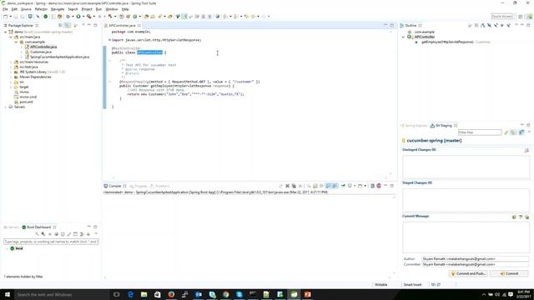534x300 pixels.
Task: Click the Commit and Push button
Action: pos(468,273)
